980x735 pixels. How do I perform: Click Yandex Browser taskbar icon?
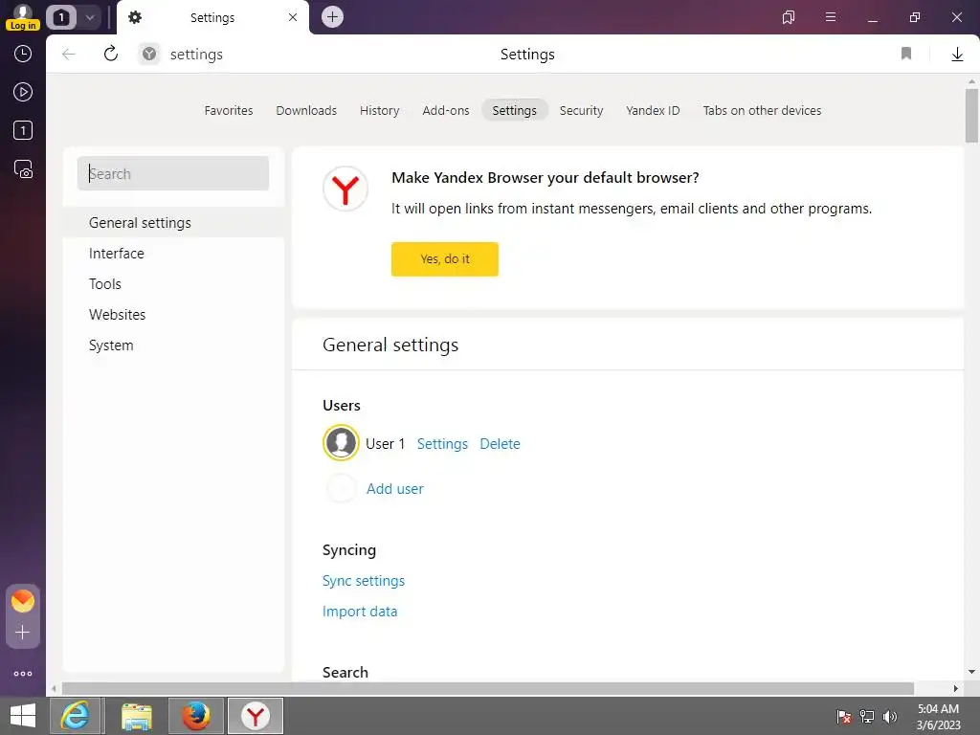click(x=256, y=716)
